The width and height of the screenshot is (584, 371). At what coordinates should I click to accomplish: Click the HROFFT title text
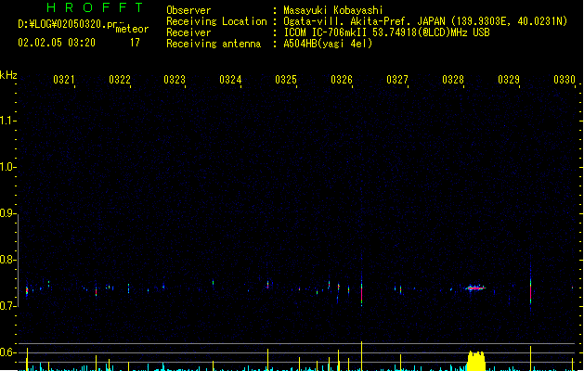pos(95,7)
